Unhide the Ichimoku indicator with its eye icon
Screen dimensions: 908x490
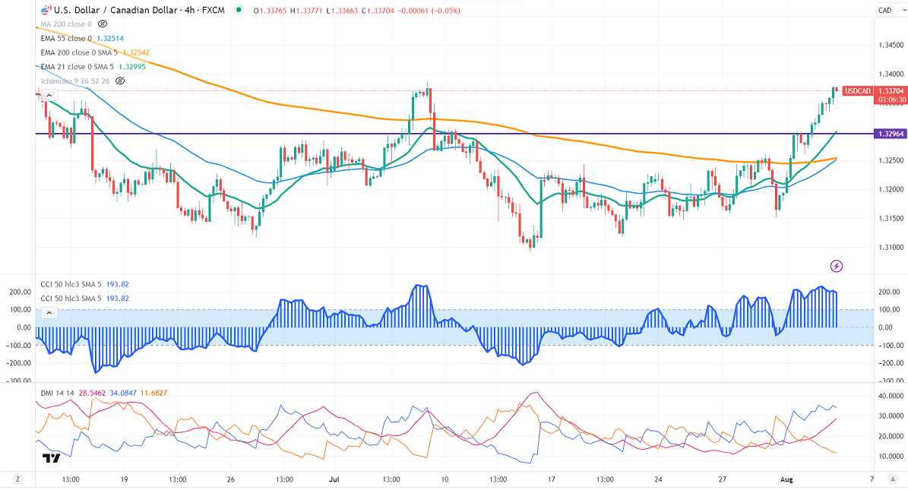click(x=120, y=81)
